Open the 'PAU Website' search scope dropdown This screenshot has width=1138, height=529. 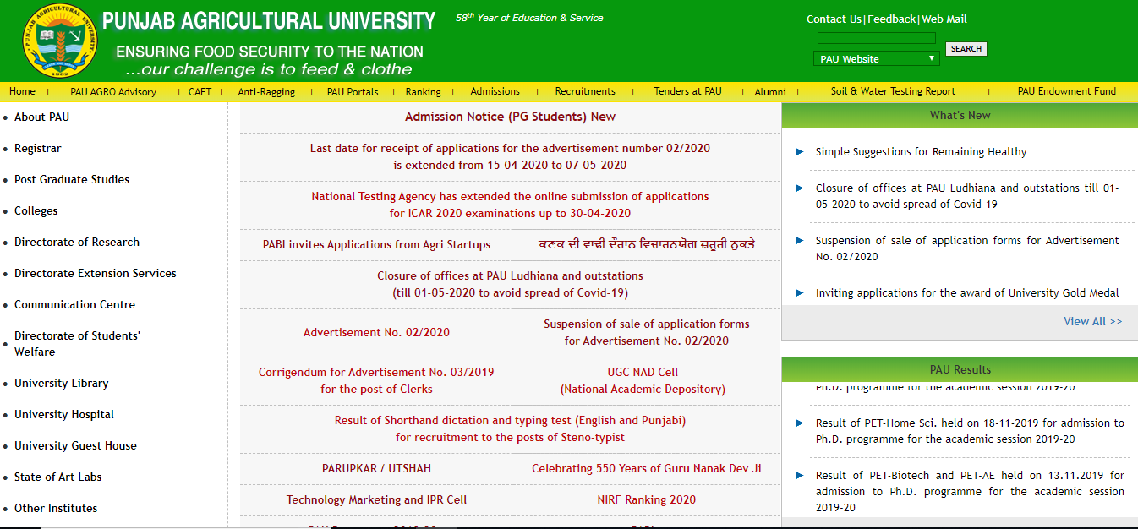pyautogui.click(x=875, y=57)
